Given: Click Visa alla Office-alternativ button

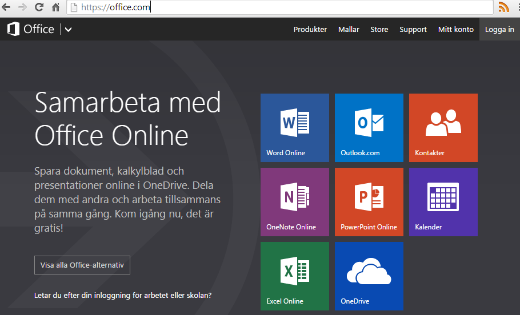Looking at the screenshot, I should (82, 265).
